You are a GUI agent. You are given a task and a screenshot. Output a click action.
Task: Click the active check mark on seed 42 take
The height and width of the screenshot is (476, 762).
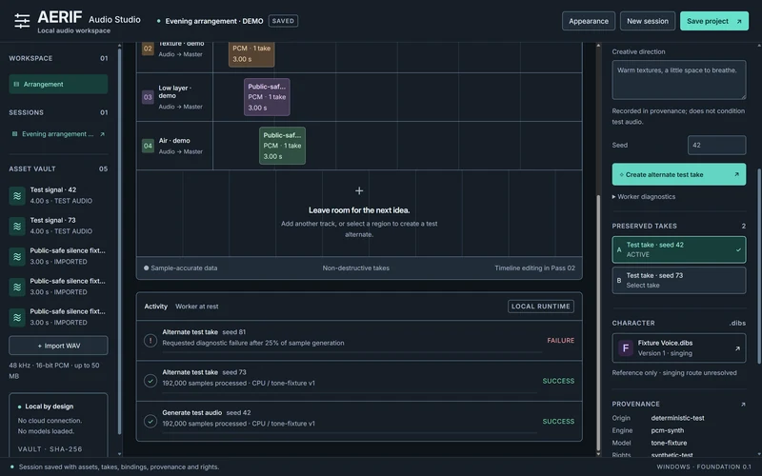click(x=738, y=249)
